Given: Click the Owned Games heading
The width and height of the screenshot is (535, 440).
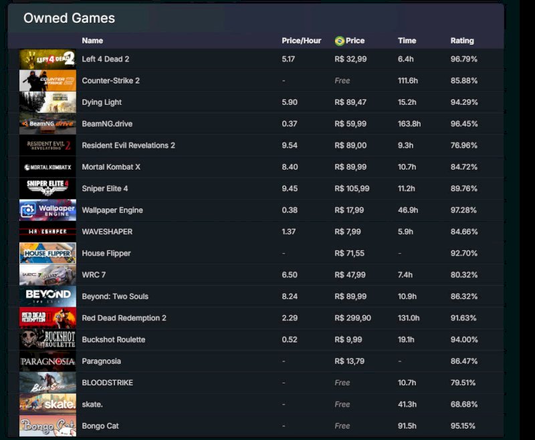Looking at the screenshot, I should pyautogui.click(x=69, y=18).
